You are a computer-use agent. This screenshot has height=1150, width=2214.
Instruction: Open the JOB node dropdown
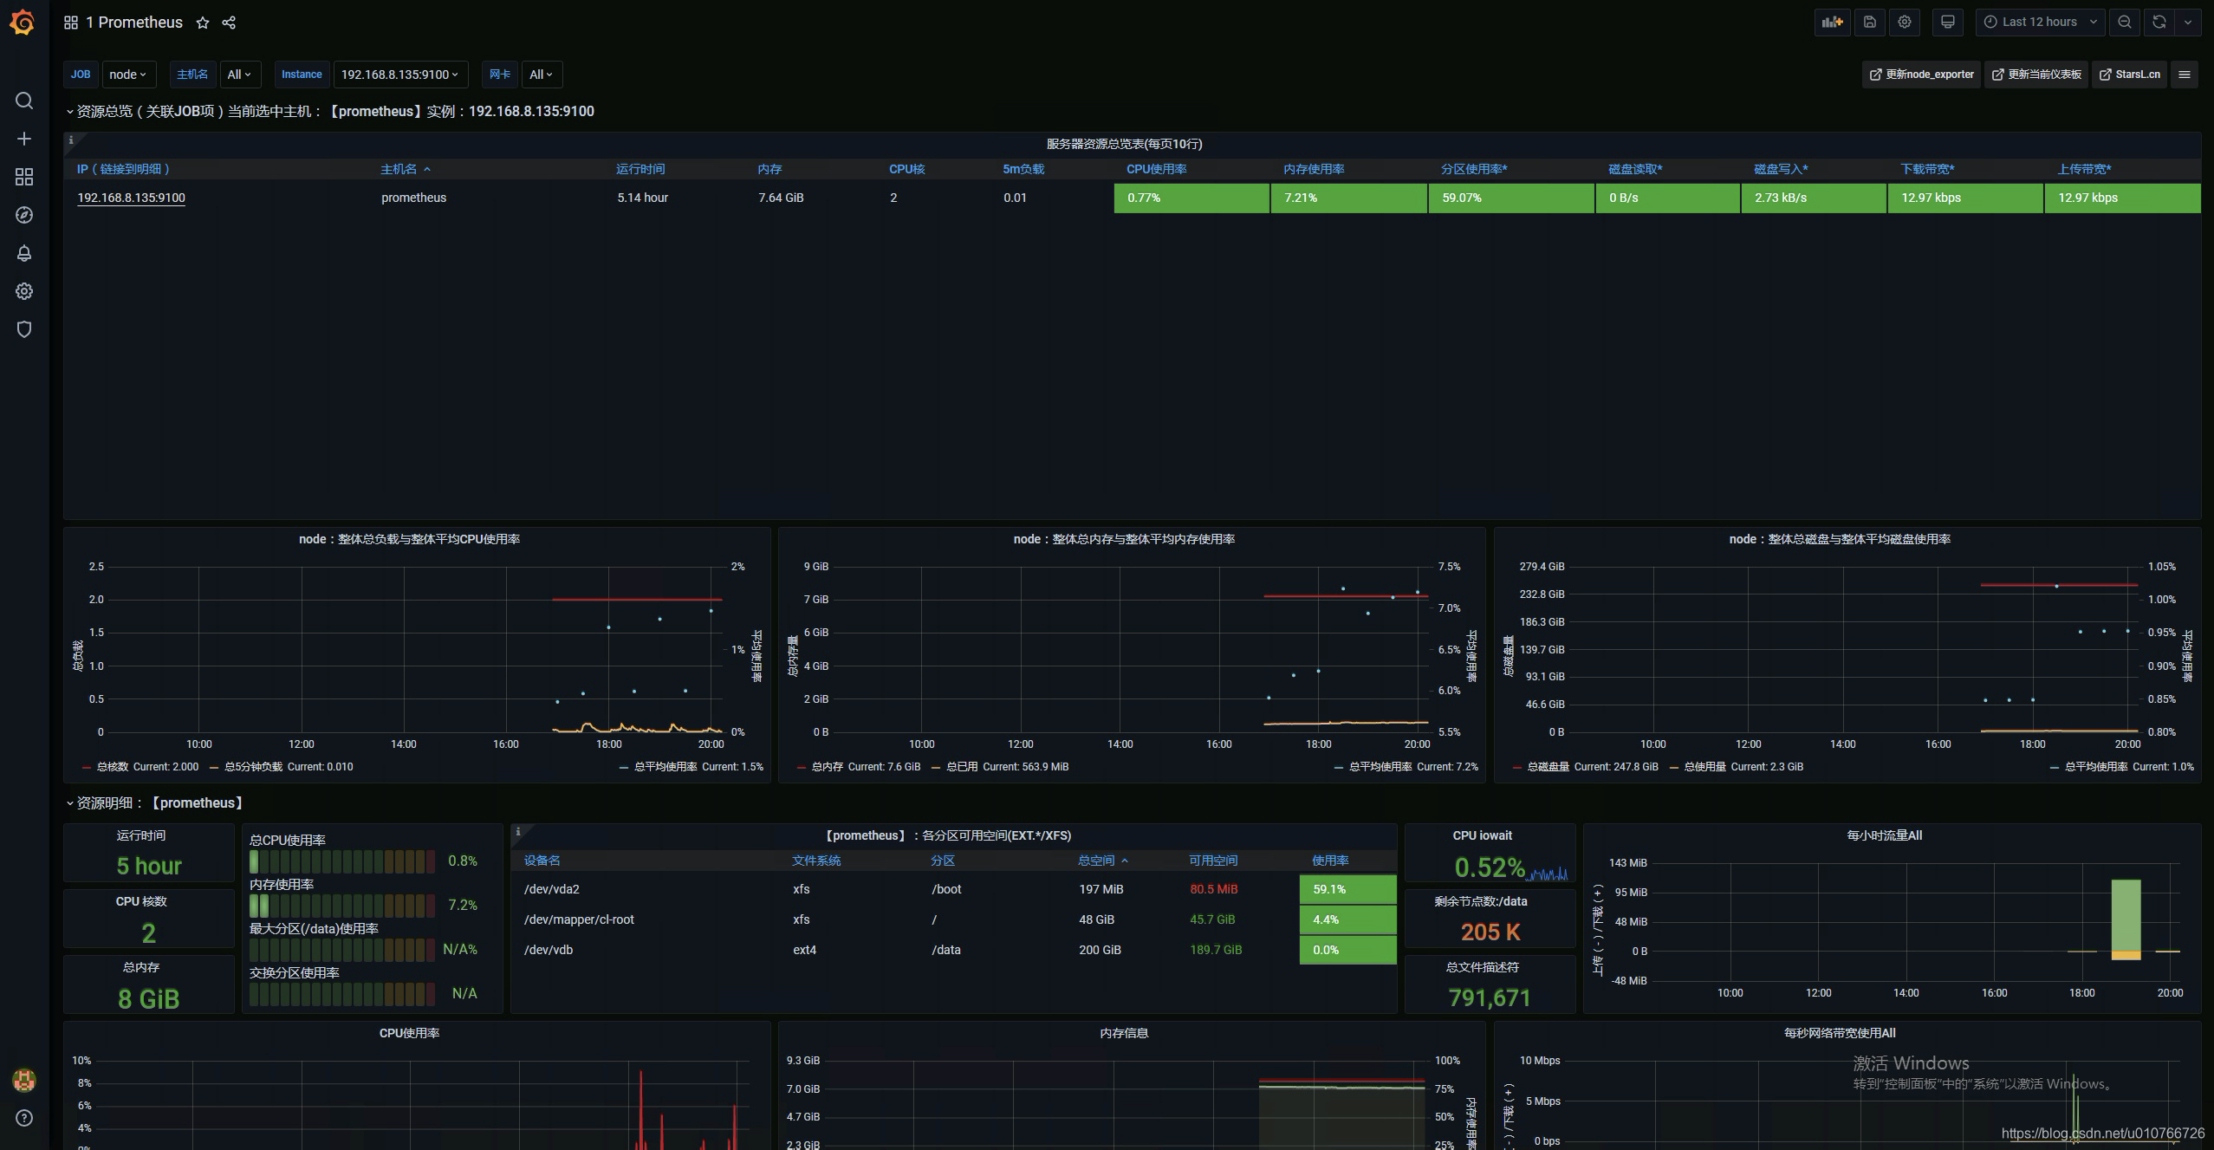128,75
